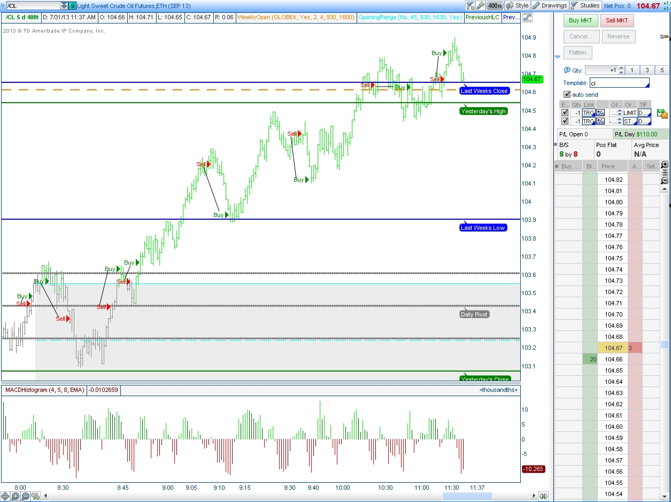Toggle the chart curve-mode icon
The height and width of the screenshot is (502, 671).
527,17
